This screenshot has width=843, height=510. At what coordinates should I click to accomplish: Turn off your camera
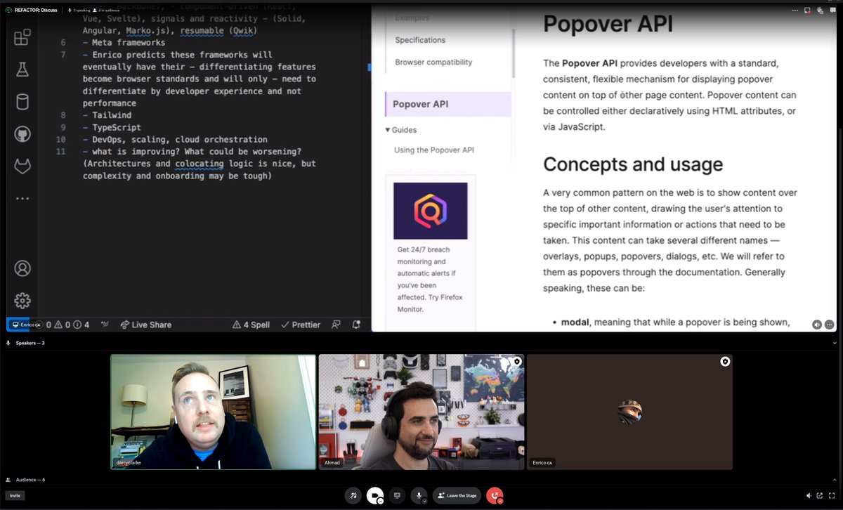pos(375,495)
